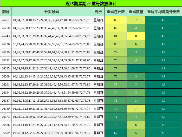182x137 pixels.
Task: Click the winning numbers for period 26222
Action: coord(52,60)
